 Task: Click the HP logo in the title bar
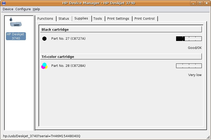(3, 3)
